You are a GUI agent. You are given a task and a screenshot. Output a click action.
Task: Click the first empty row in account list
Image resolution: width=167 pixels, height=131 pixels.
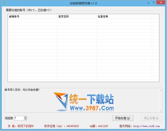point(83,21)
